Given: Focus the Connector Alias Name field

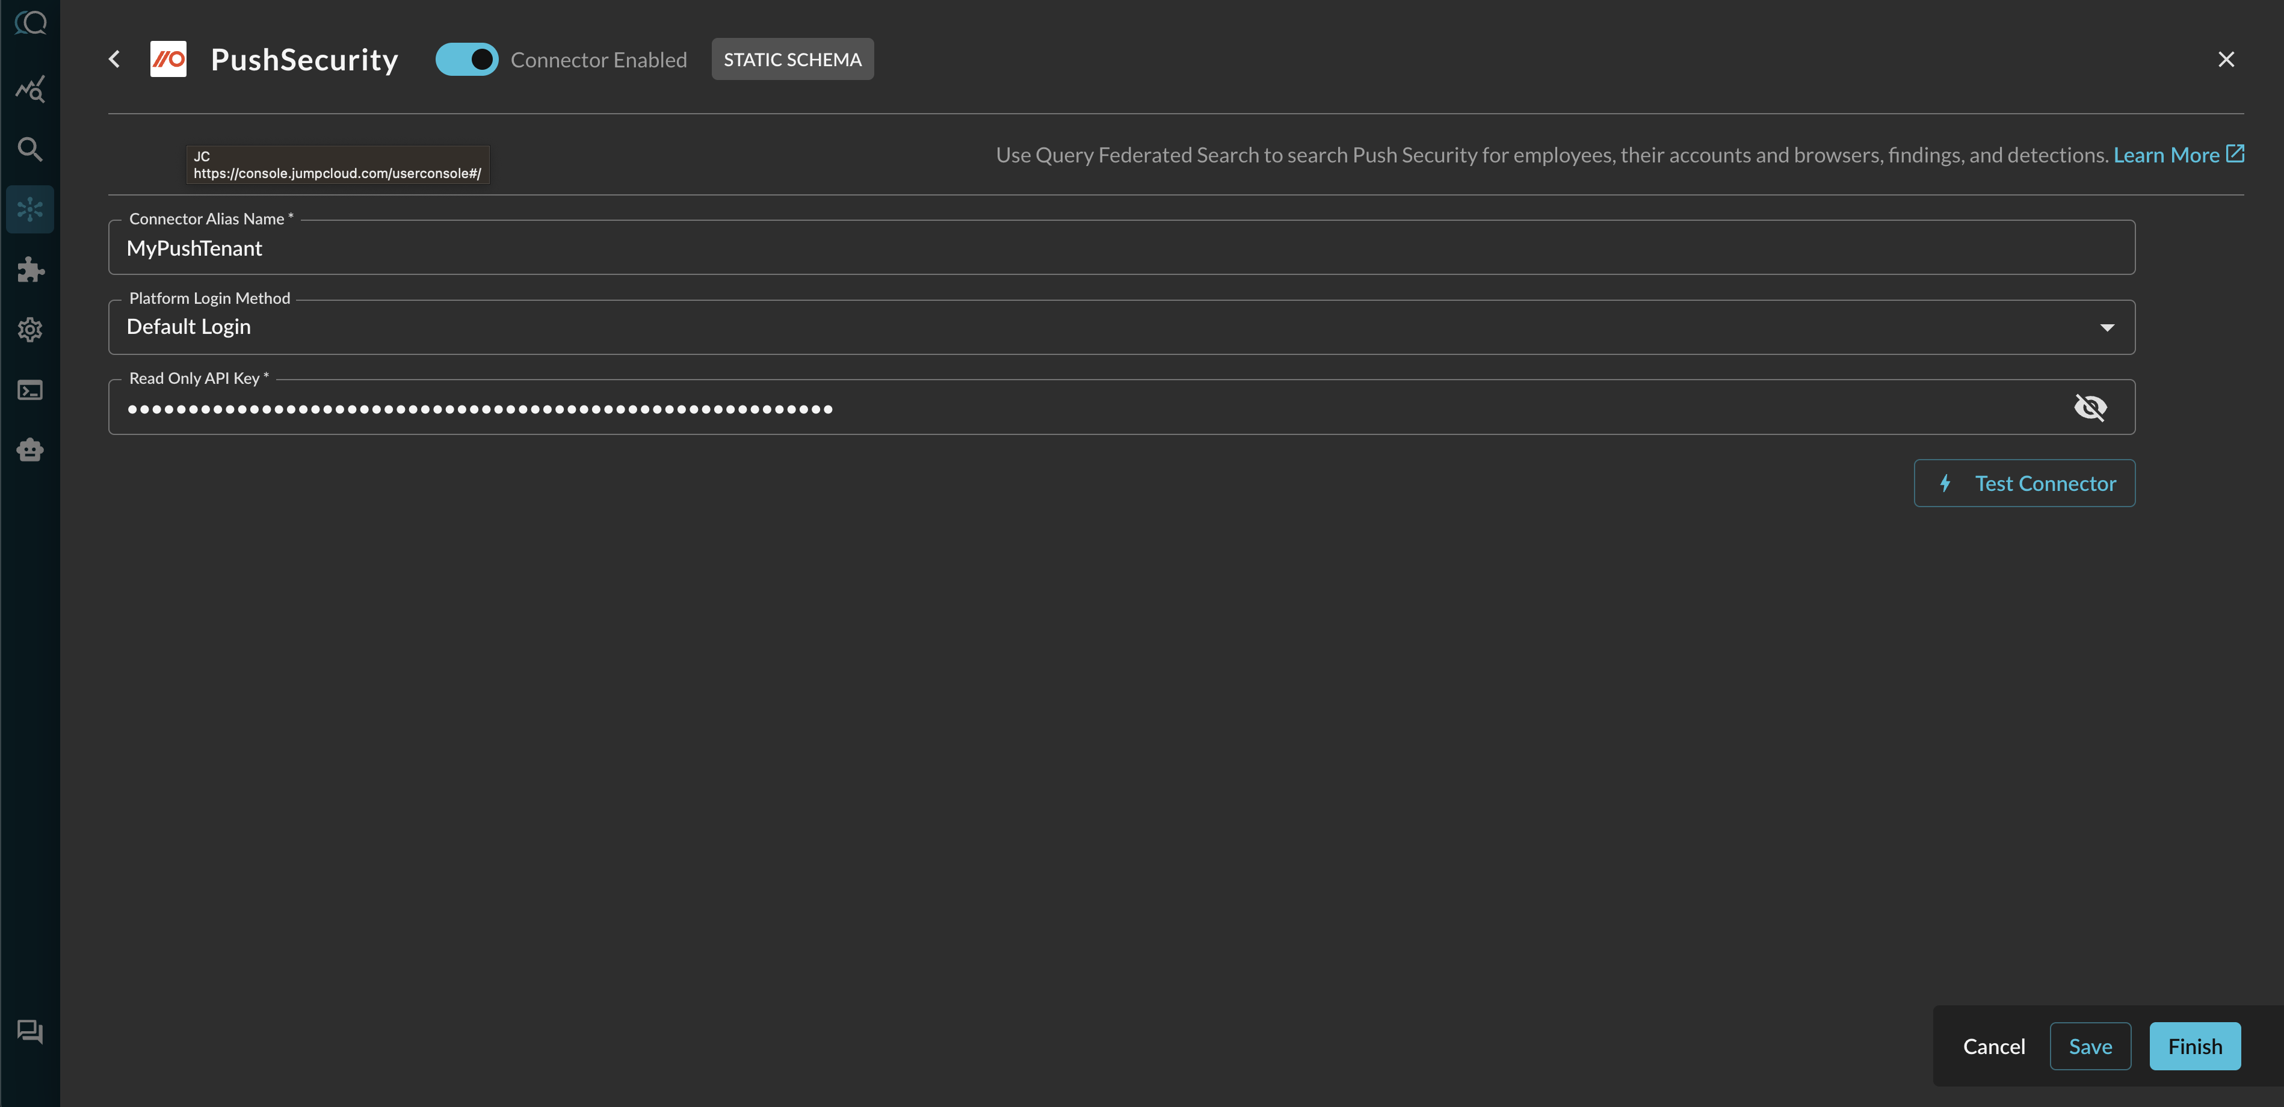Looking at the screenshot, I should tap(1122, 247).
